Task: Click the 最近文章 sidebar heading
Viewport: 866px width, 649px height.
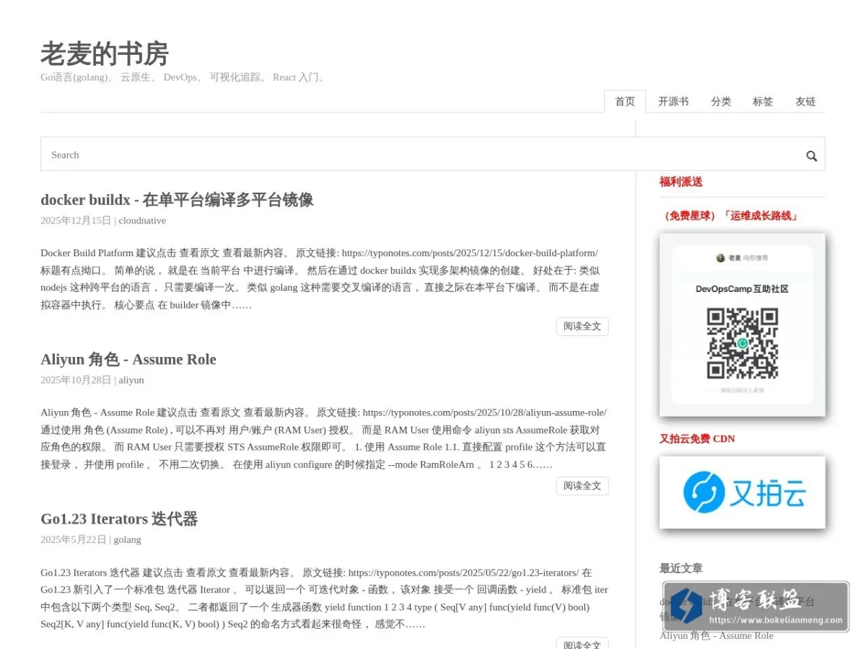Action: pyautogui.click(x=681, y=568)
